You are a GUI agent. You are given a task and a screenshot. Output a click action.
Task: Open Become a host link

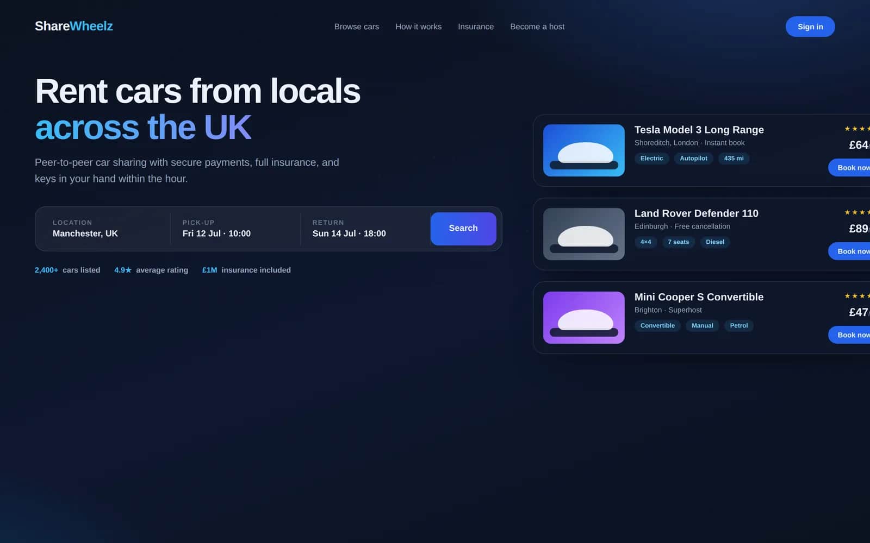[537, 27]
